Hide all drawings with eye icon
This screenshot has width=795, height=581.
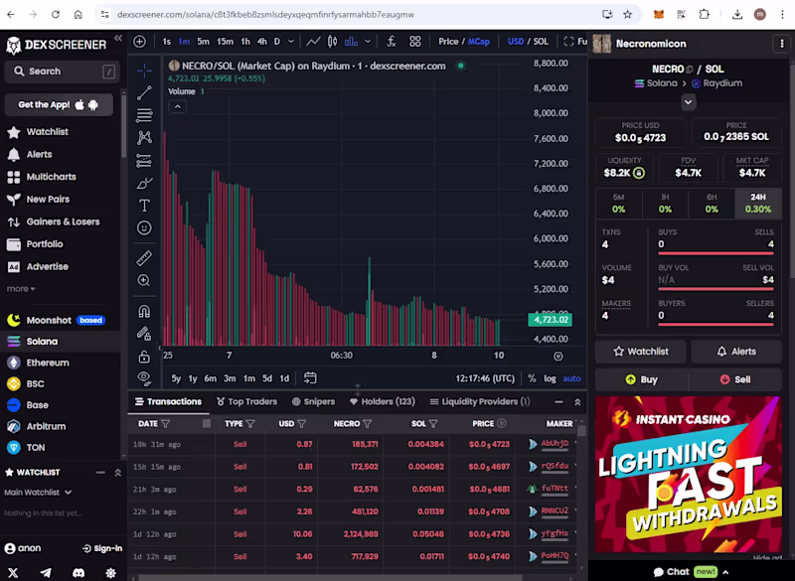pyautogui.click(x=144, y=377)
